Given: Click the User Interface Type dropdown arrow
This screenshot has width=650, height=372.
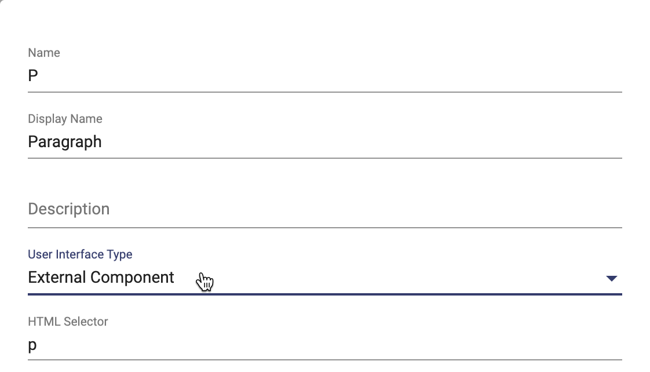Looking at the screenshot, I should tap(611, 278).
